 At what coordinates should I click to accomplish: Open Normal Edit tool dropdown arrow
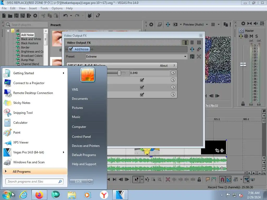(x=142, y=179)
